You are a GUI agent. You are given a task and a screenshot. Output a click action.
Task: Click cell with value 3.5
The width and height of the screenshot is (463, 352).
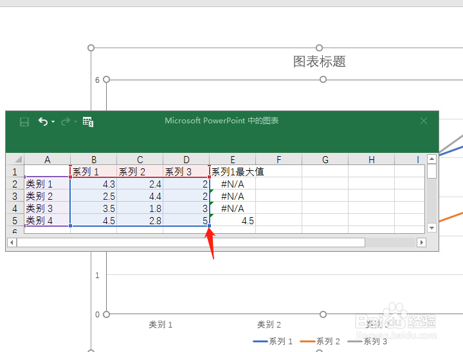coord(94,208)
